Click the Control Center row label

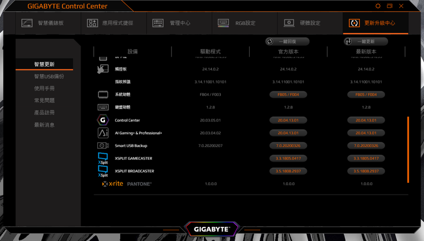click(127, 120)
